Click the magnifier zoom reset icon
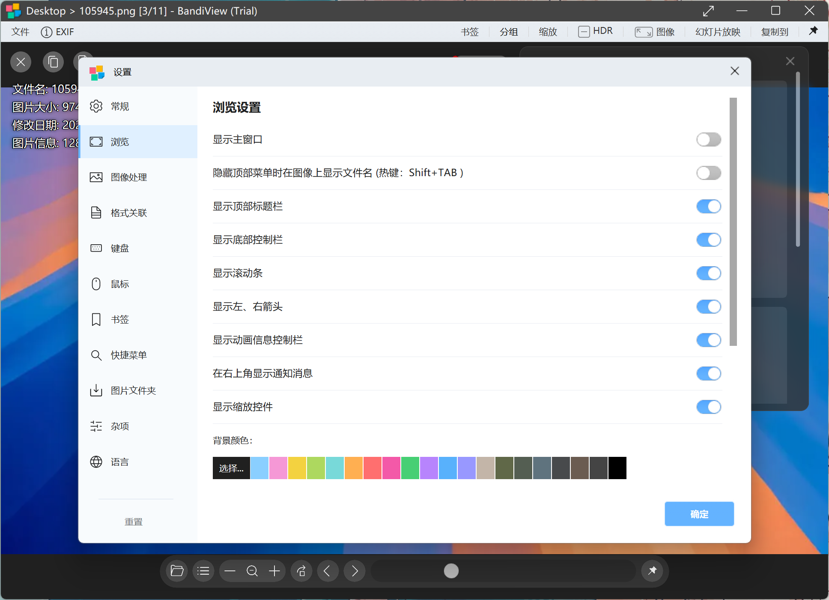This screenshot has height=600, width=829. coord(252,571)
